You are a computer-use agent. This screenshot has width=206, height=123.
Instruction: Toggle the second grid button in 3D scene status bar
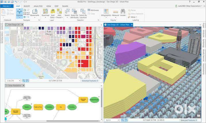pos(126,120)
